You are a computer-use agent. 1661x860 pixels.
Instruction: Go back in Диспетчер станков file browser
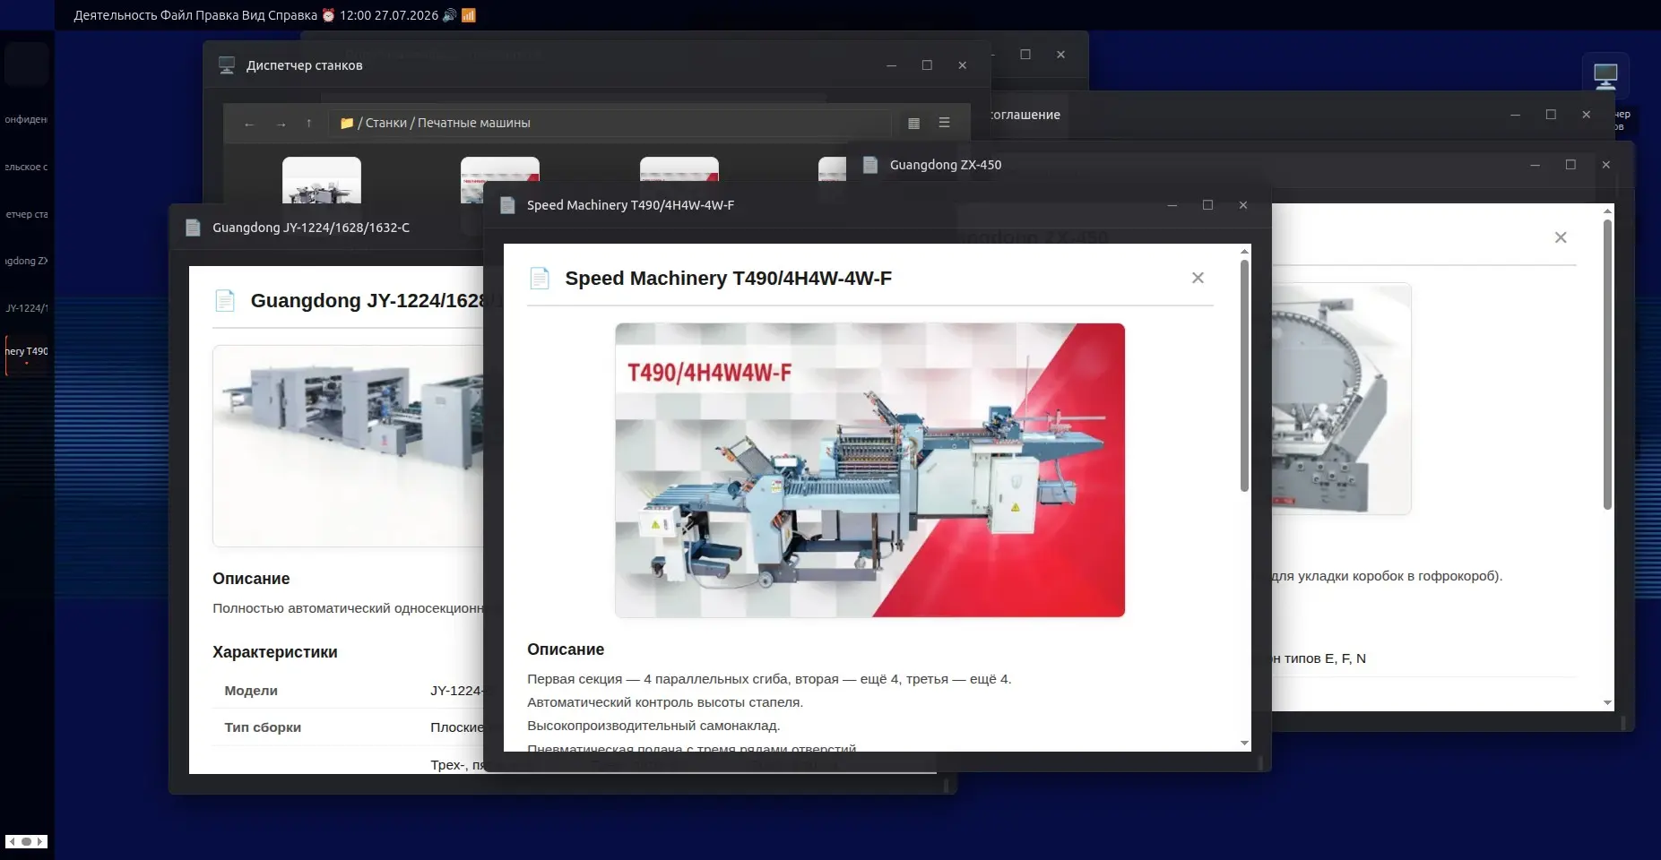pyautogui.click(x=249, y=124)
